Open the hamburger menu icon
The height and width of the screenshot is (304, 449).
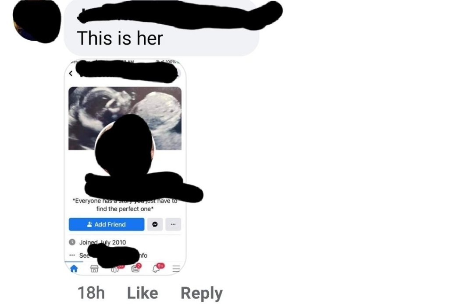[176, 269]
